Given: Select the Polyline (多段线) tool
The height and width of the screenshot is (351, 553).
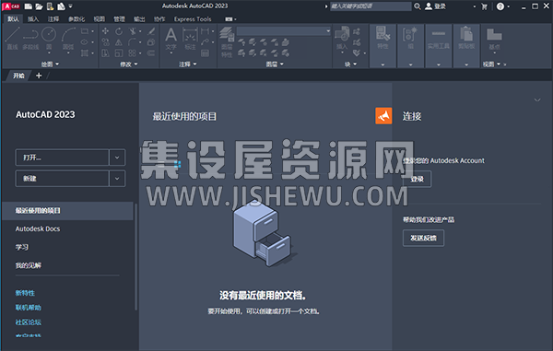Looking at the screenshot, I should [x=30, y=39].
